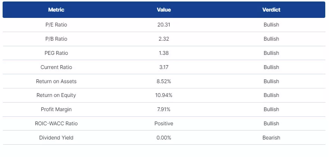Screen dimensions: 329x157
Task: Click the ROIC-WACC Ratio label
Action: [x=56, y=123]
